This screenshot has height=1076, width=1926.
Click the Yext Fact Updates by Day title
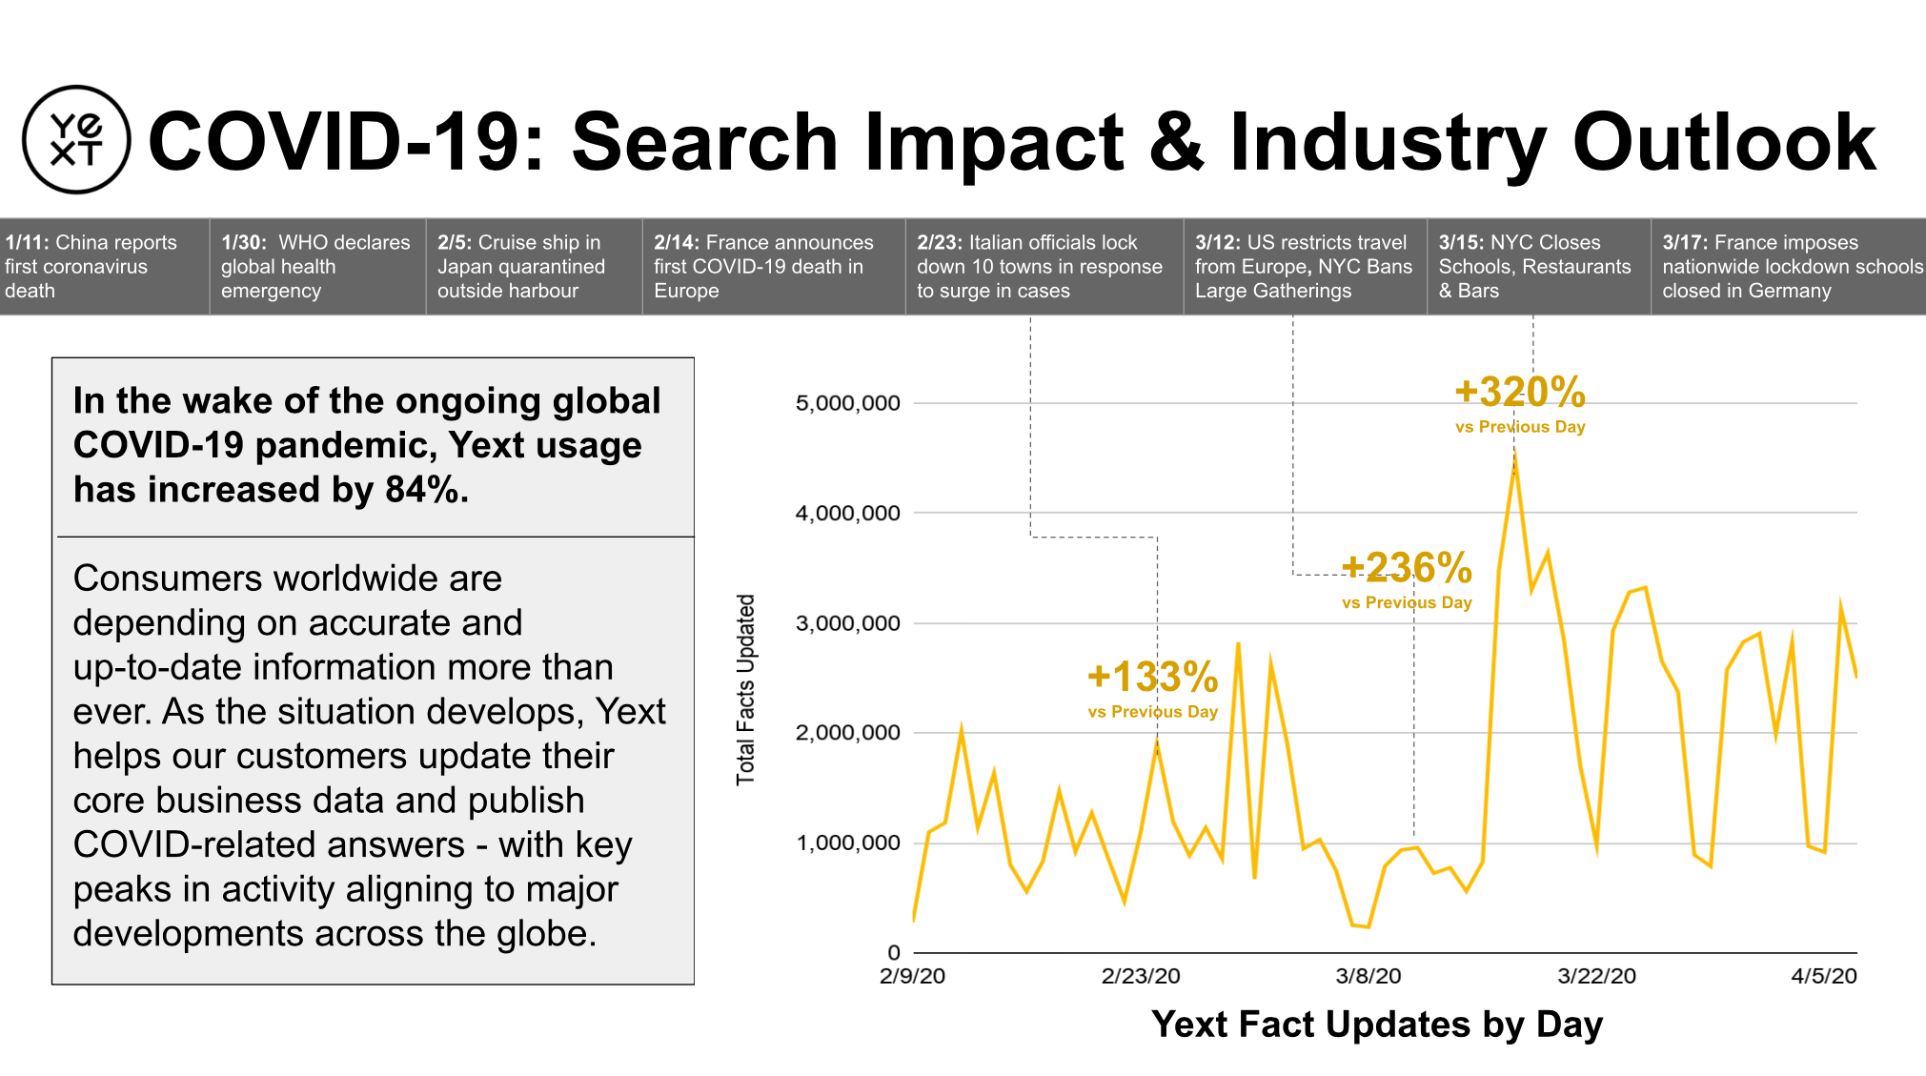(x=1376, y=1025)
